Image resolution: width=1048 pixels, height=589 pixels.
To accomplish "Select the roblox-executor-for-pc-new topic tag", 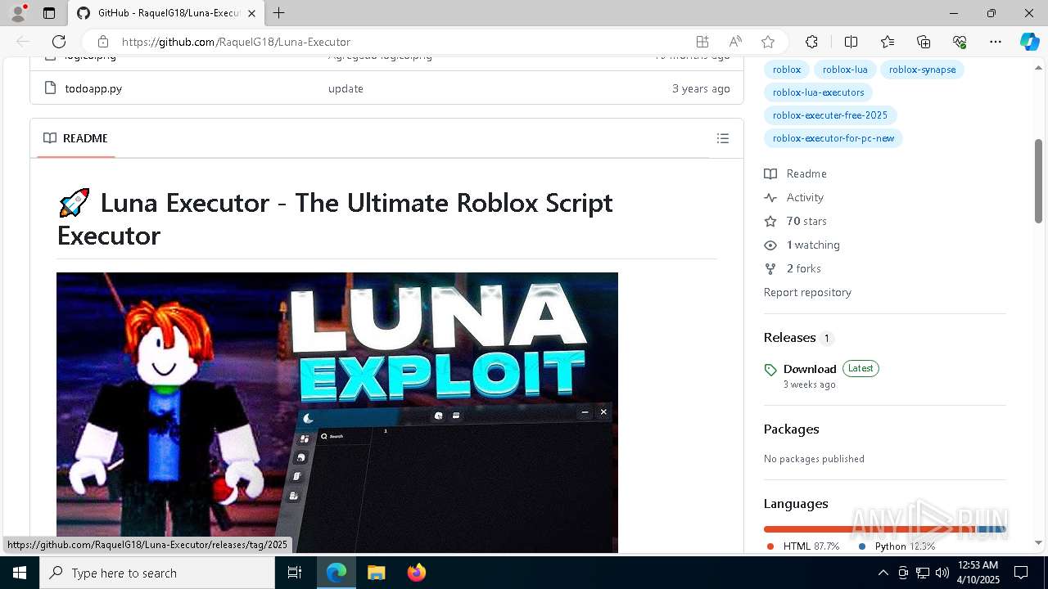I will pyautogui.click(x=833, y=138).
